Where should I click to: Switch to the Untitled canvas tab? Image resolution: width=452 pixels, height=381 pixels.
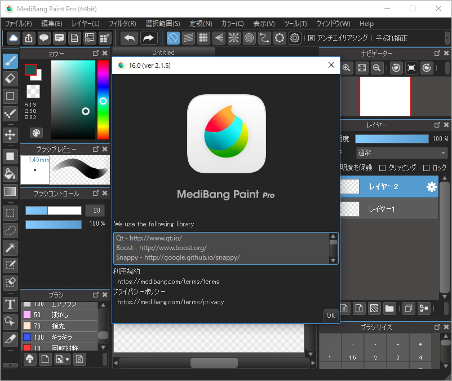[163, 52]
